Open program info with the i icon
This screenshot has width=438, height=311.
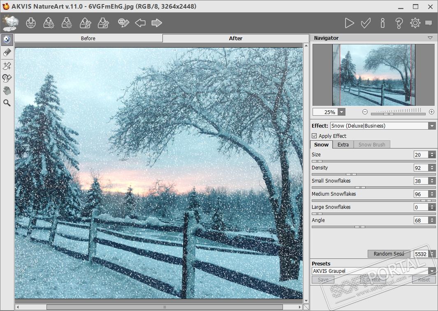(382, 23)
